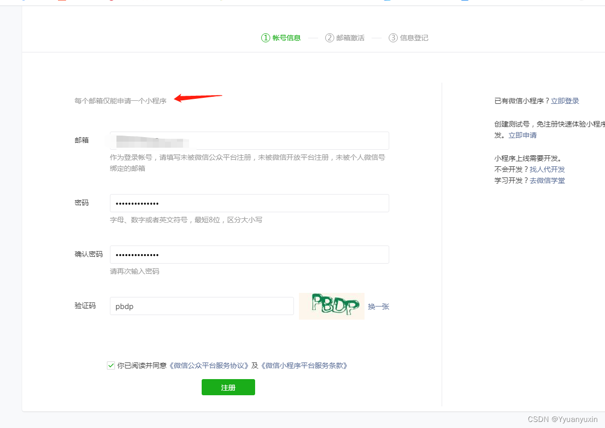Viewport: 605px width, 428px height.
Task: Uncheck the 你已阅读并同意 agreement checkbox
Action: (111, 365)
